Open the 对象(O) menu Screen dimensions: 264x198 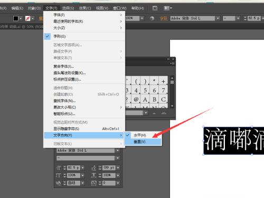pos(34,8)
